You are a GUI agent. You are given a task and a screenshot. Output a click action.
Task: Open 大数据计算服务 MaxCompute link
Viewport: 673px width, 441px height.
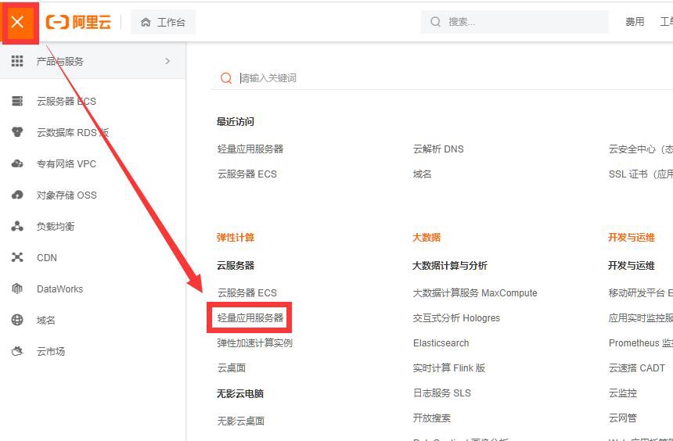[x=475, y=292]
